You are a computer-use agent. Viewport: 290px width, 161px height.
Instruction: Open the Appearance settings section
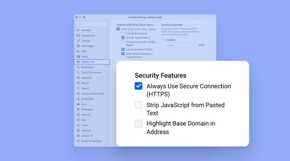88,35
